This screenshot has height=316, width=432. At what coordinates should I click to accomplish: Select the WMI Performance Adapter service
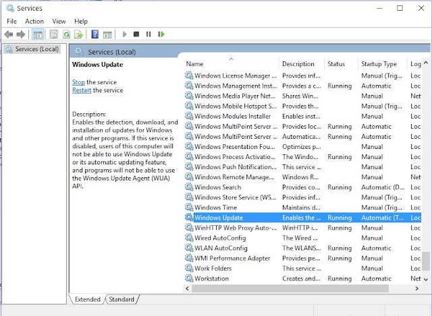pos(302,258)
